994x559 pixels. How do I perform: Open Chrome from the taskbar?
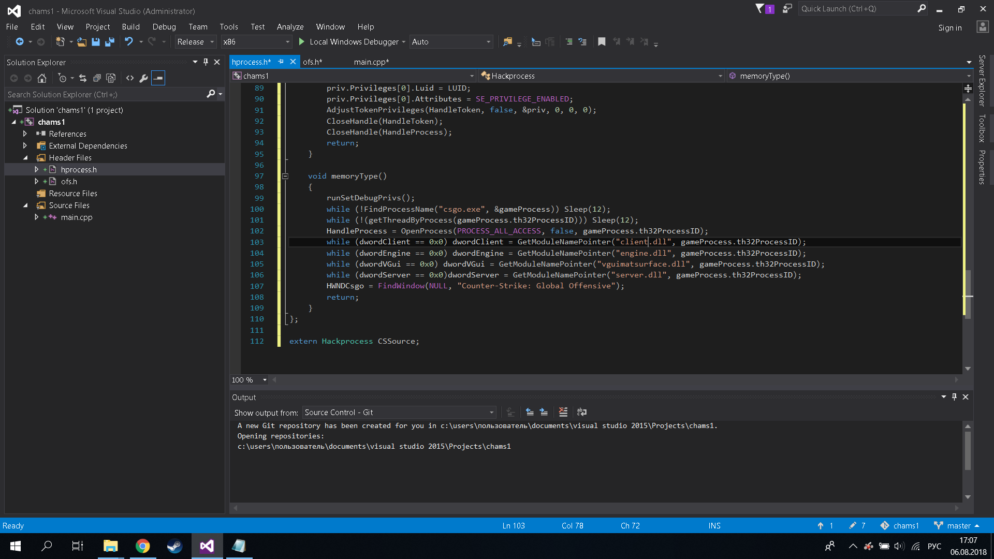(x=142, y=546)
